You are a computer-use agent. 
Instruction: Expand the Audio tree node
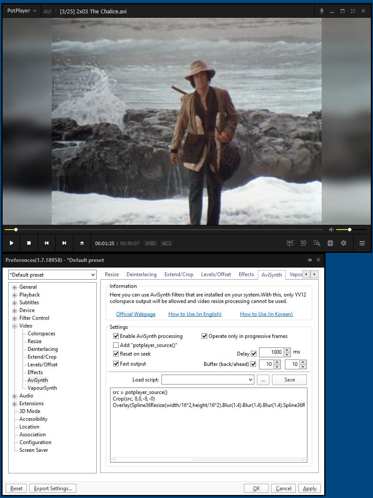(x=14, y=396)
